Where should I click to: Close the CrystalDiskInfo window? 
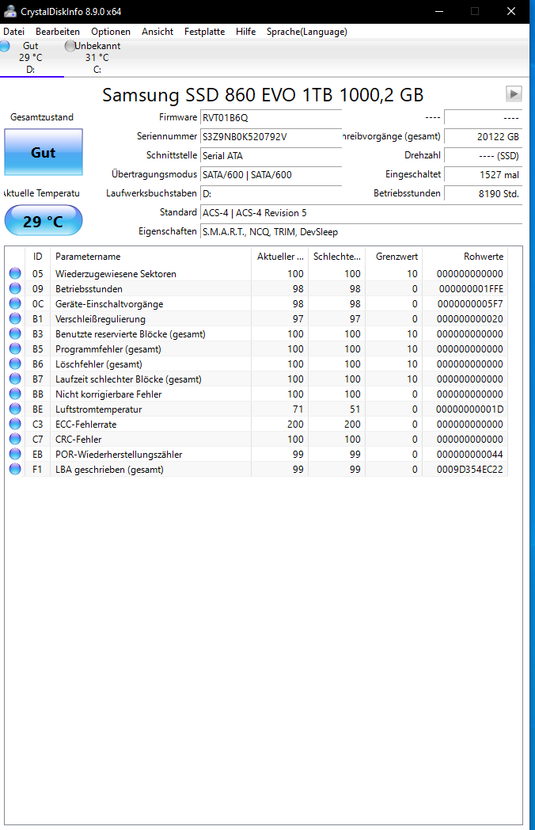[x=511, y=11]
